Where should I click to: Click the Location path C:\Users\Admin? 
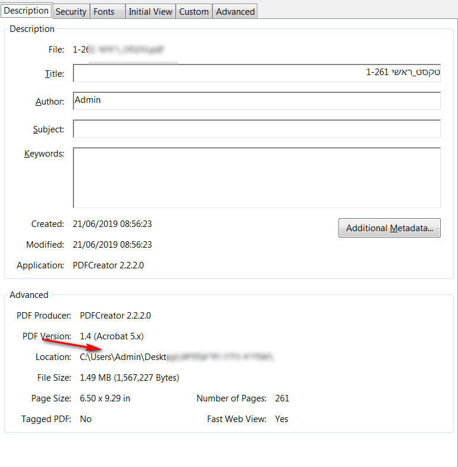[x=176, y=357]
